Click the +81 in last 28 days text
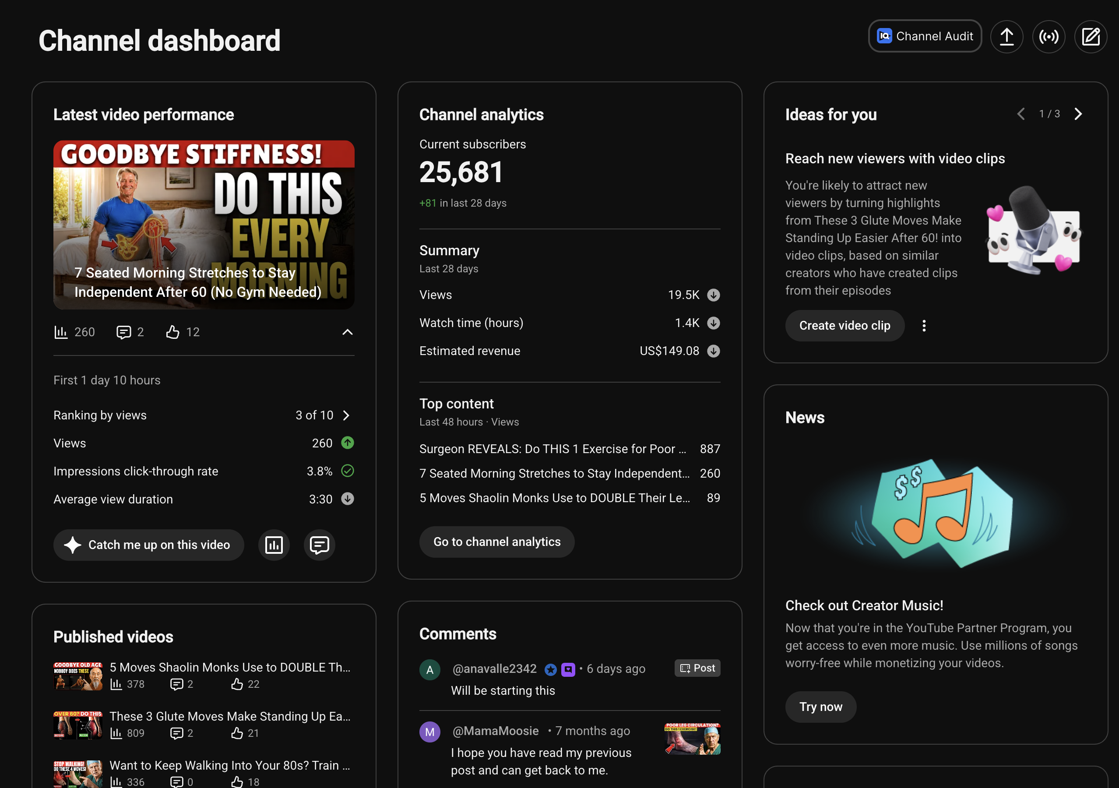Screen dimensions: 1119x788 pos(462,203)
